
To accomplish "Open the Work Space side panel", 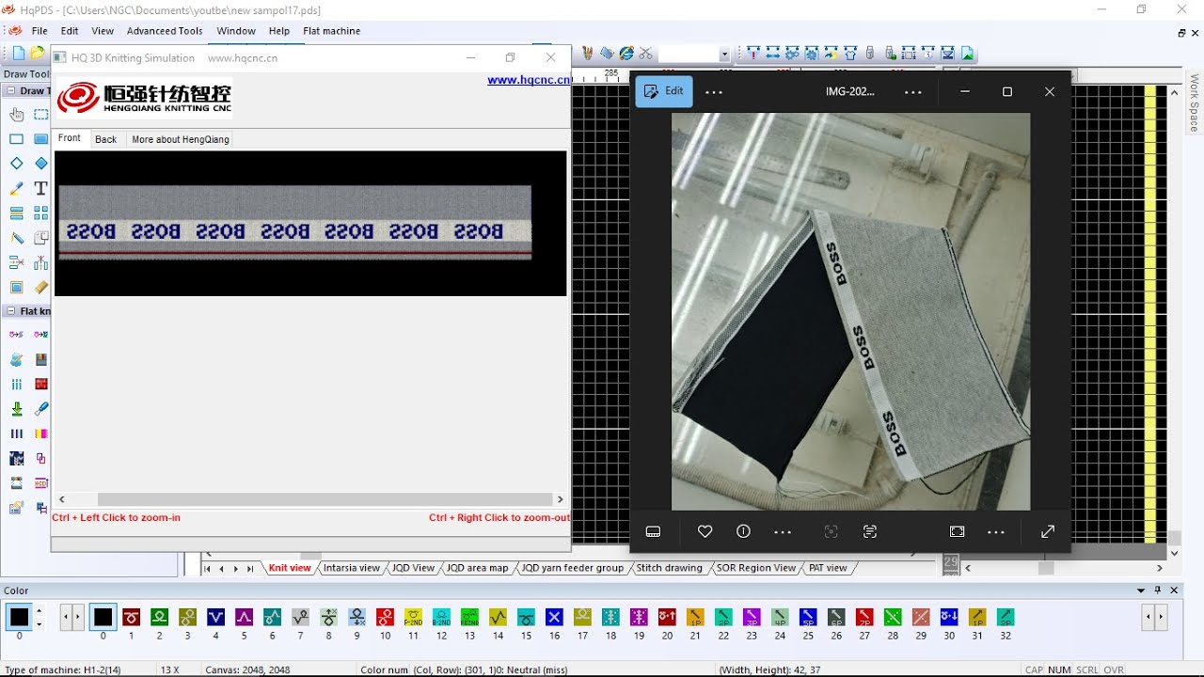I will click(1195, 102).
